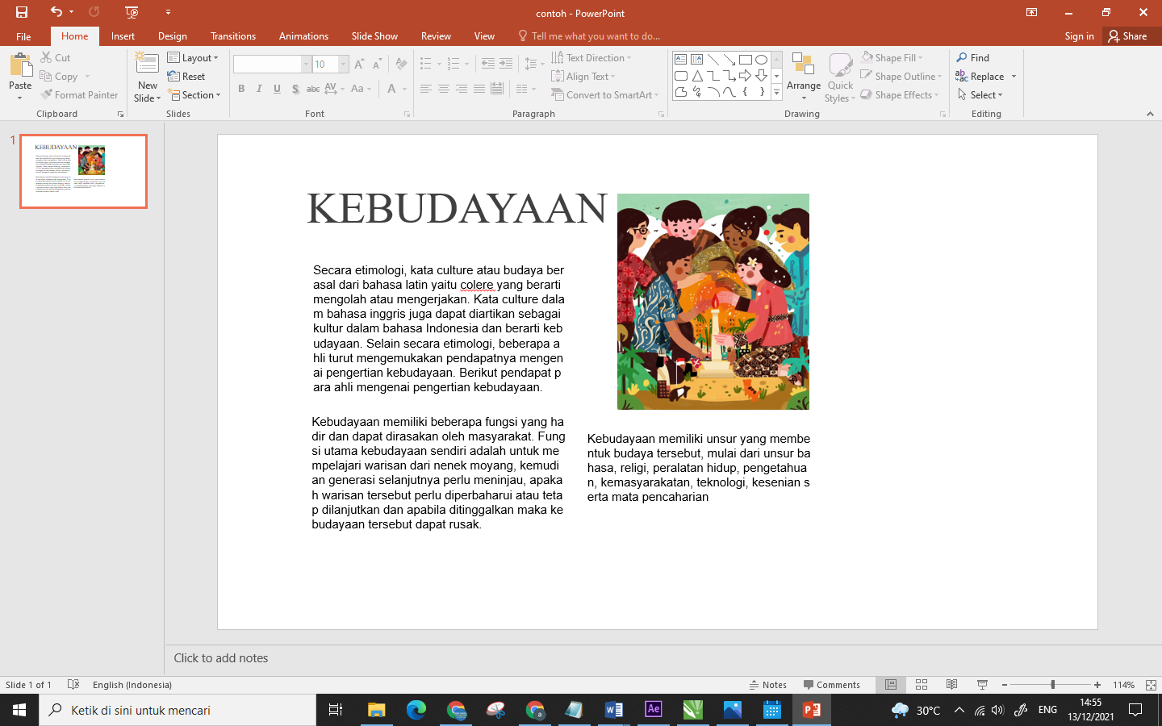Toggle Strikethrough formatting
Screen dimensions: 1162x726
[313, 89]
